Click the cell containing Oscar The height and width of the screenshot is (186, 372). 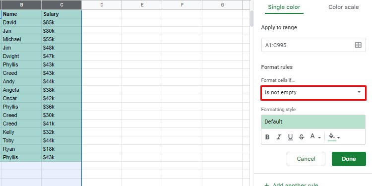(x=21, y=98)
